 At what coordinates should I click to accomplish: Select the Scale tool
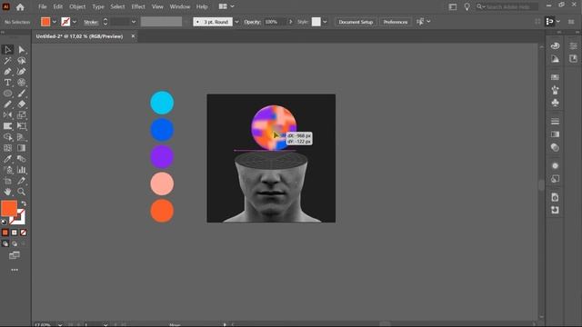coord(22,115)
